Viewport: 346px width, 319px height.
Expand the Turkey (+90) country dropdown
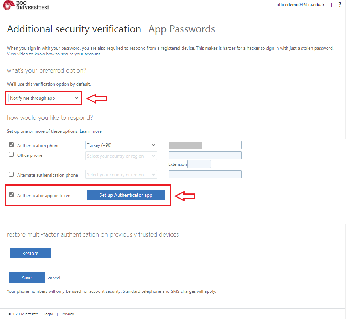coord(121,145)
